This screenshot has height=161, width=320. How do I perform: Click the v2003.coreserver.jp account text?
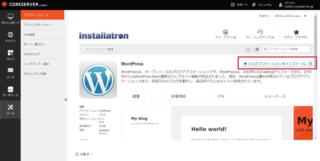click(x=299, y=6)
